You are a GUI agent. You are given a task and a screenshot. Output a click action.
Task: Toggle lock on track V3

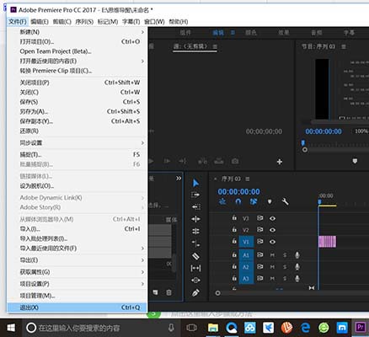click(234, 218)
